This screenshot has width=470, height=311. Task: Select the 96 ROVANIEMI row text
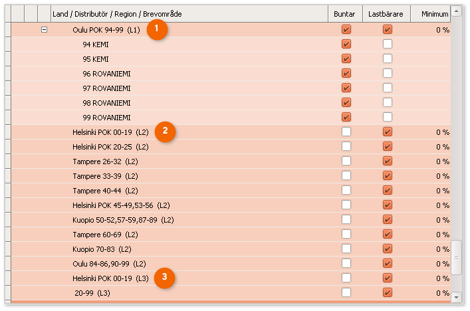106,74
